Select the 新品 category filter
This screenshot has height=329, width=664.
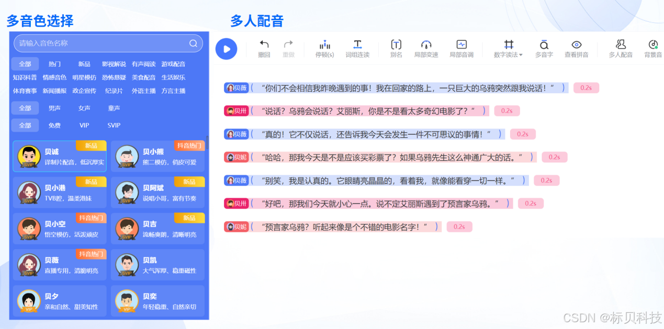coord(84,64)
